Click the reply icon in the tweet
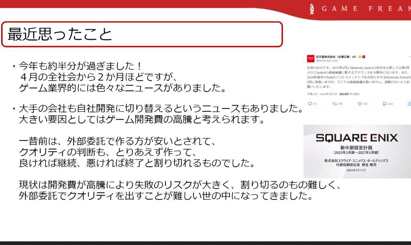The height and width of the screenshot is (245, 411). pos(310,104)
